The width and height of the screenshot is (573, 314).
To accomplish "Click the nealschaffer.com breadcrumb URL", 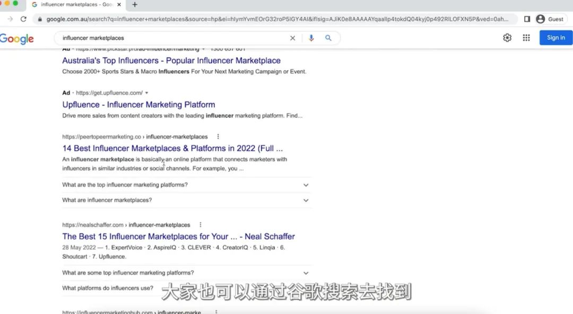I will tap(126, 225).
